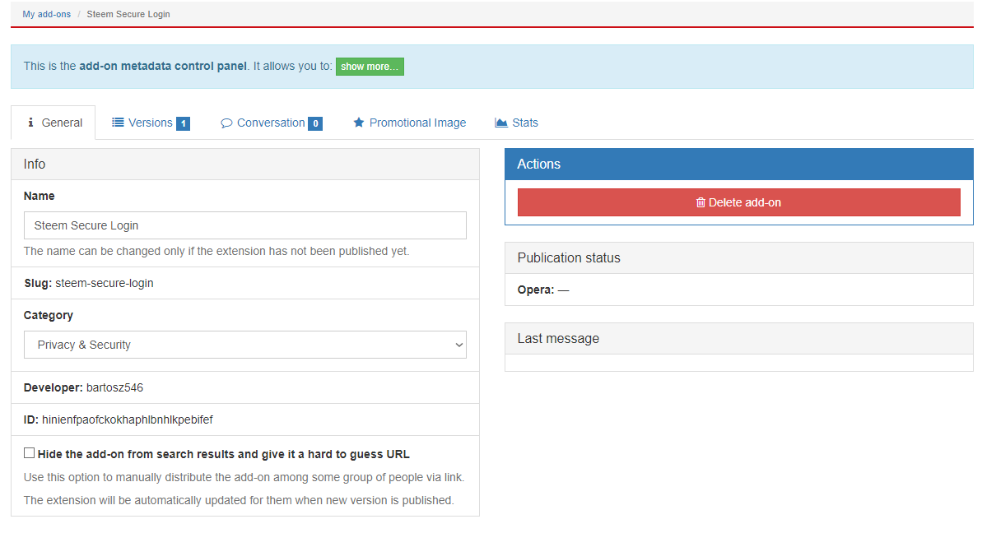The width and height of the screenshot is (996, 533).
Task: View the Stats tab
Action: pos(516,123)
